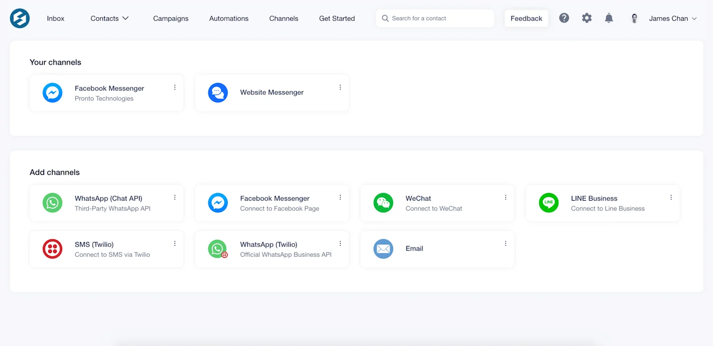Click SMS (Twilio) channel title

coord(94,244)
